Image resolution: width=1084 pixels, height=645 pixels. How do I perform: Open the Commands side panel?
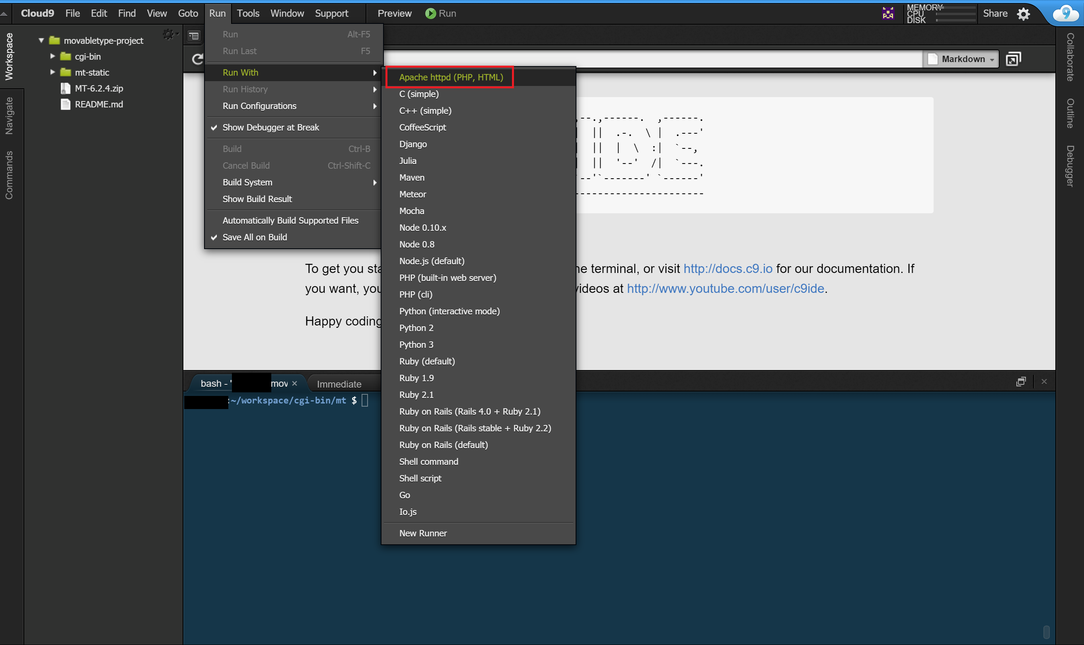(10, 175)
